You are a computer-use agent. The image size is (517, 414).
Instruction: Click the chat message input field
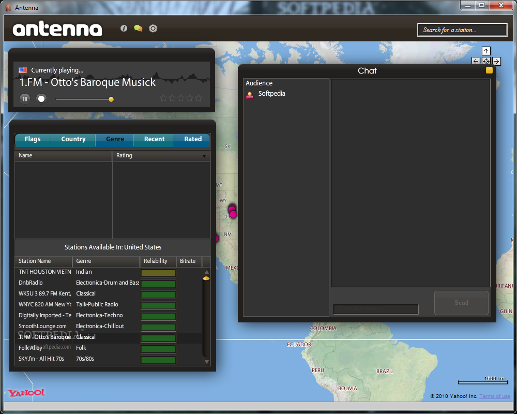(x=375, y=309)
